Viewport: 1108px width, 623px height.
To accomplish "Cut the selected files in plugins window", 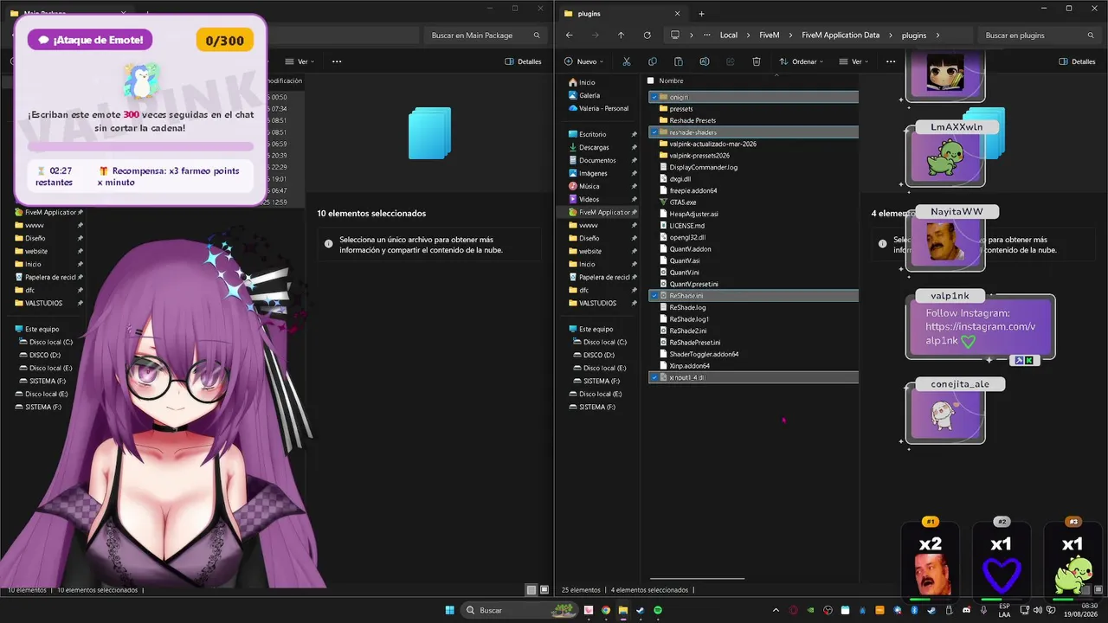I will coord(626,61).
